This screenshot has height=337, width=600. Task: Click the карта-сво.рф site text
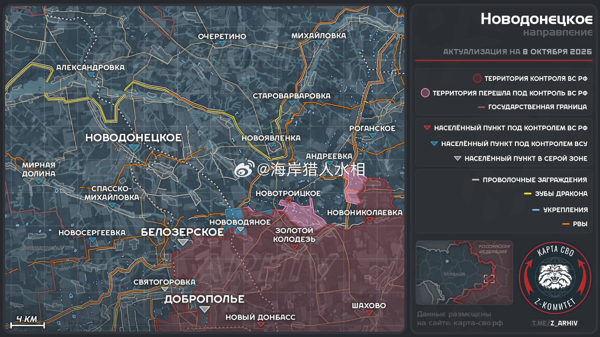478,323
